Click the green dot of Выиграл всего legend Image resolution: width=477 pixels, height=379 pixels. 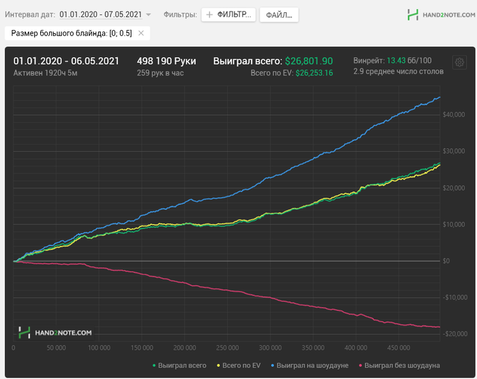point(154,365)
